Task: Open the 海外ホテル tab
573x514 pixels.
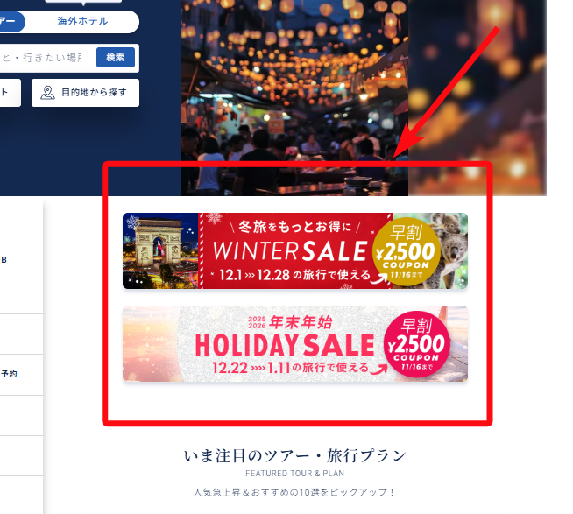Action: 82,22
